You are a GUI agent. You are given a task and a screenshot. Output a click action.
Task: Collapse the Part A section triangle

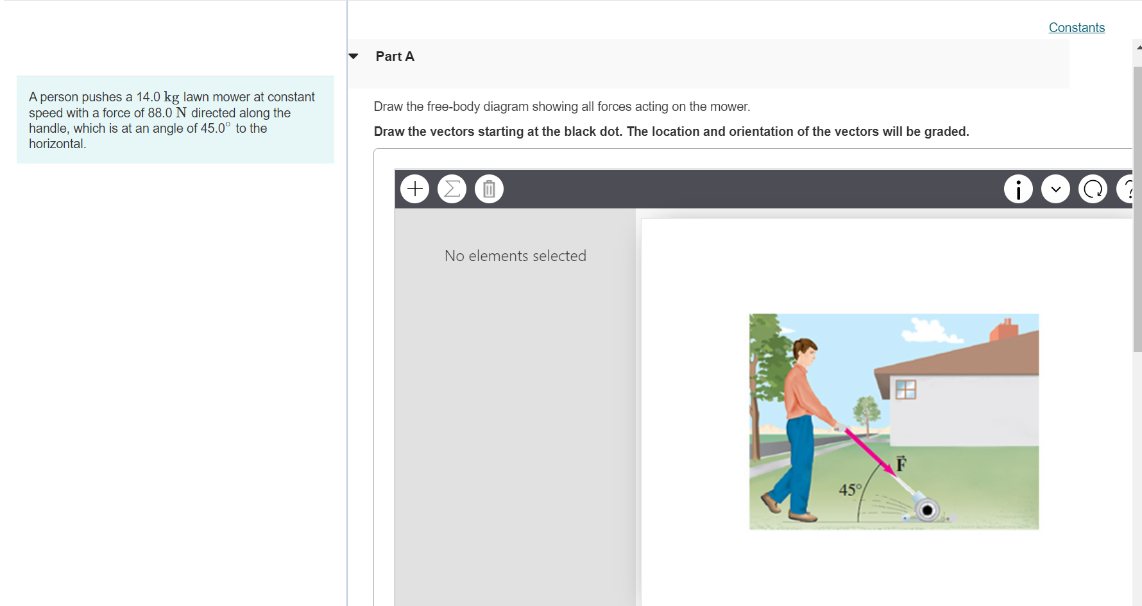tap(354, 56)
